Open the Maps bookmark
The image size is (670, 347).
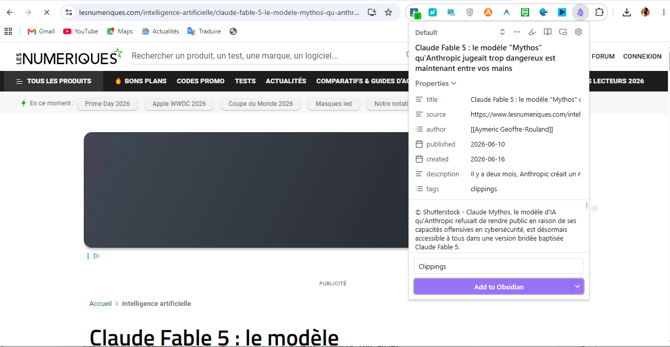point(120,31)
